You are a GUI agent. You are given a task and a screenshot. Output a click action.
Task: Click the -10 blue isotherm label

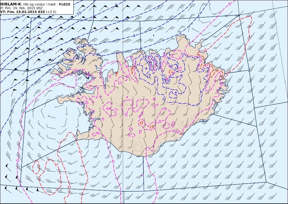[79, 13]
